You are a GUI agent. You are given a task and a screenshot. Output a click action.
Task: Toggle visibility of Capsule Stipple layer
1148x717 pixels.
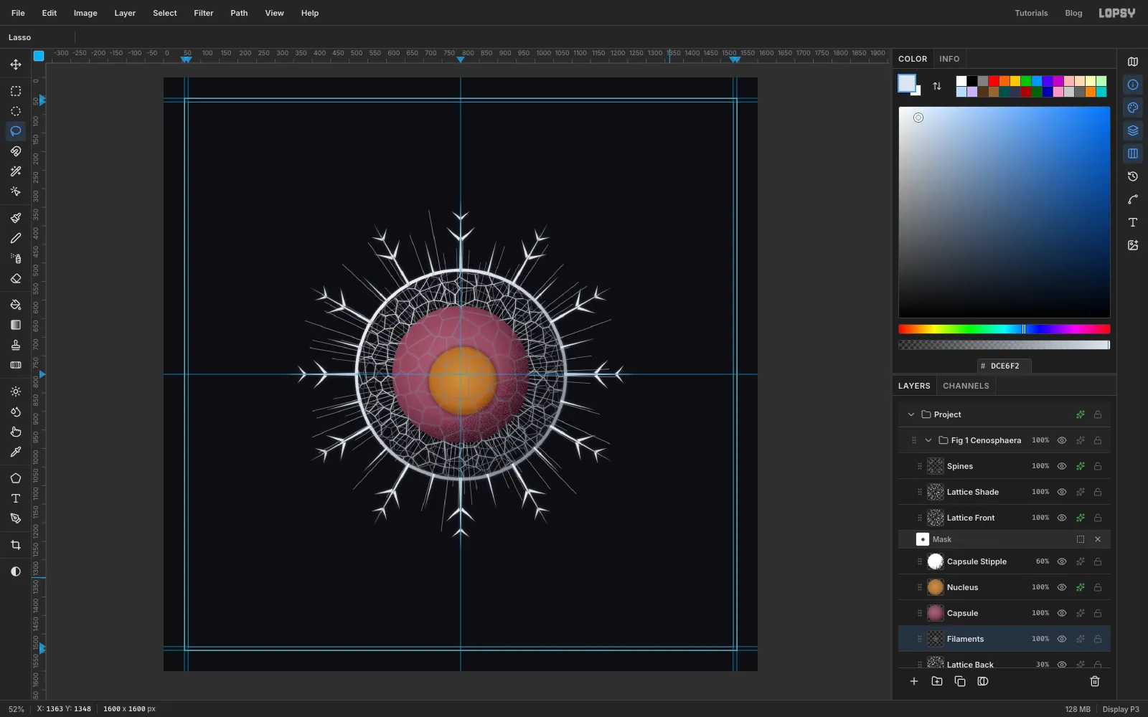(1062, 561)
